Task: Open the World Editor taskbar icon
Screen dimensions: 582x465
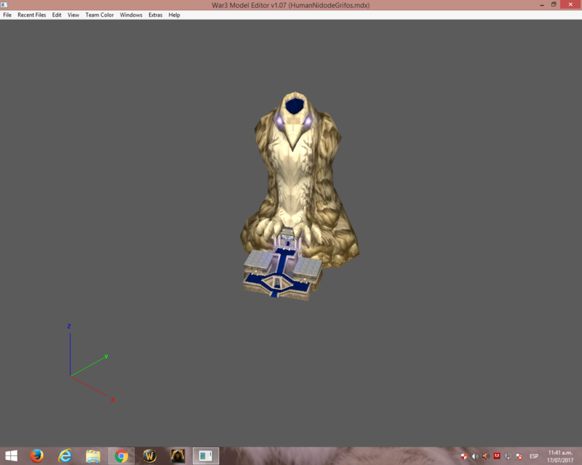Action: pos(150,456)
